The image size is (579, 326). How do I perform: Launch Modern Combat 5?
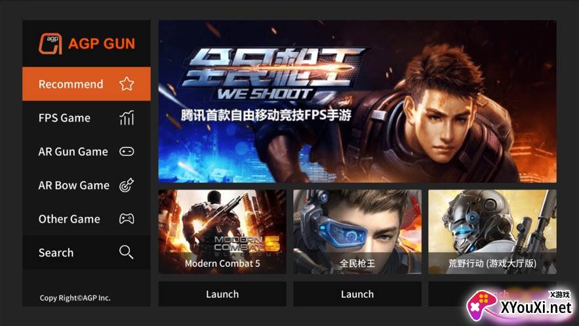[x=222, y=294]
